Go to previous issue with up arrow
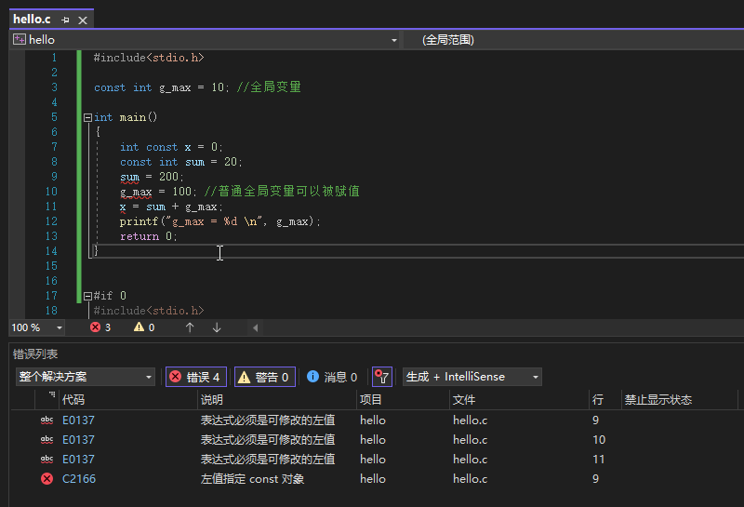744x507 pixels. click(190, 327)
